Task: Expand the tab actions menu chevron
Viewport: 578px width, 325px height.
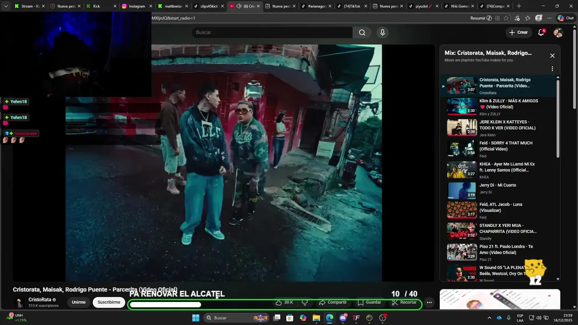Action: click(6, 6)
